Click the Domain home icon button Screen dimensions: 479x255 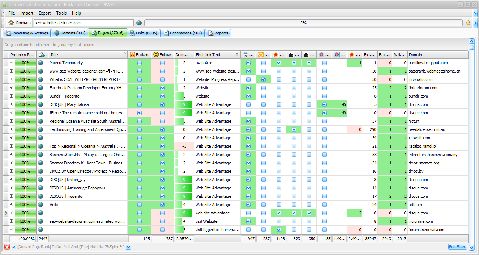click(19, 23)
